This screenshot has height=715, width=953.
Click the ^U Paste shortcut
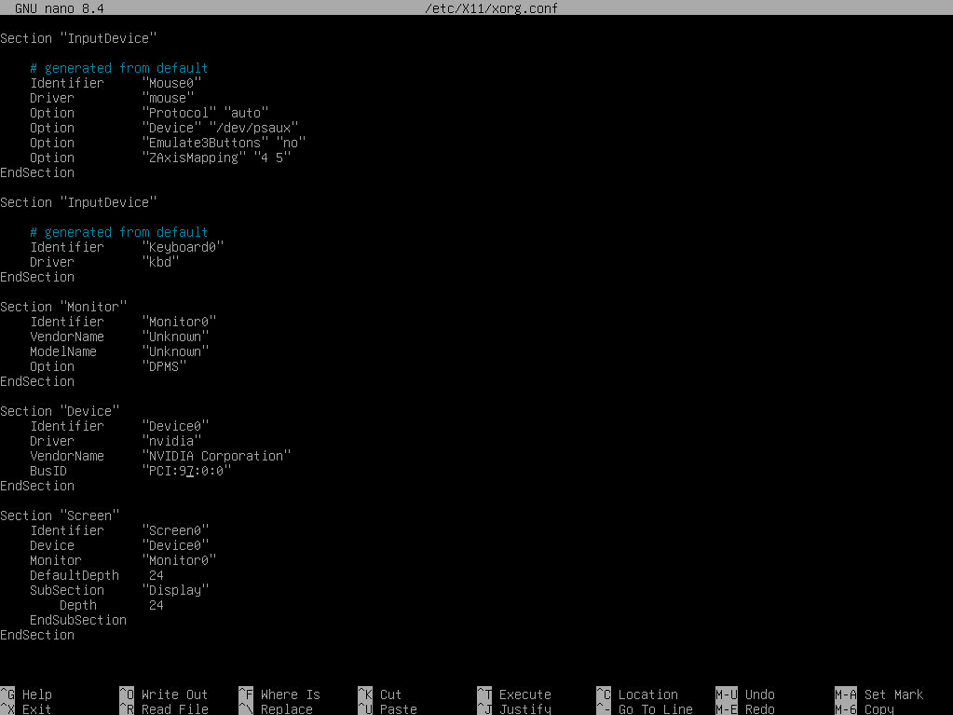coord(388,708)
